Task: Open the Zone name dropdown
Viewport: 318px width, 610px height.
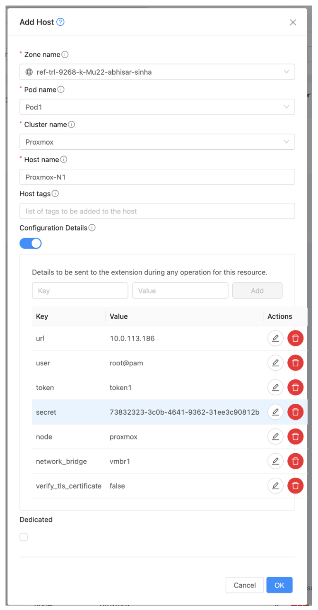Action: 157,72
